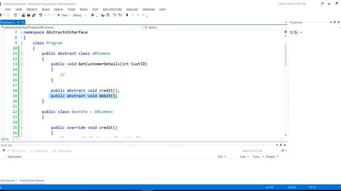Toggle a bookmark with the bookmark icon
Screen dimensions: 341x191
[127, 15]
